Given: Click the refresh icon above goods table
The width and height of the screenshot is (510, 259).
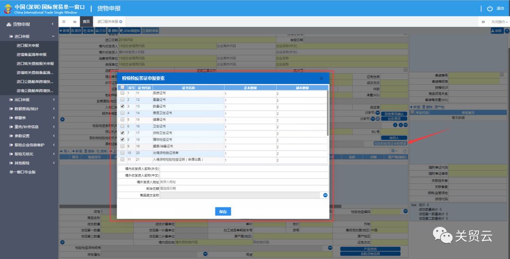Looking at the screenshot, I should tap(405, 151).
